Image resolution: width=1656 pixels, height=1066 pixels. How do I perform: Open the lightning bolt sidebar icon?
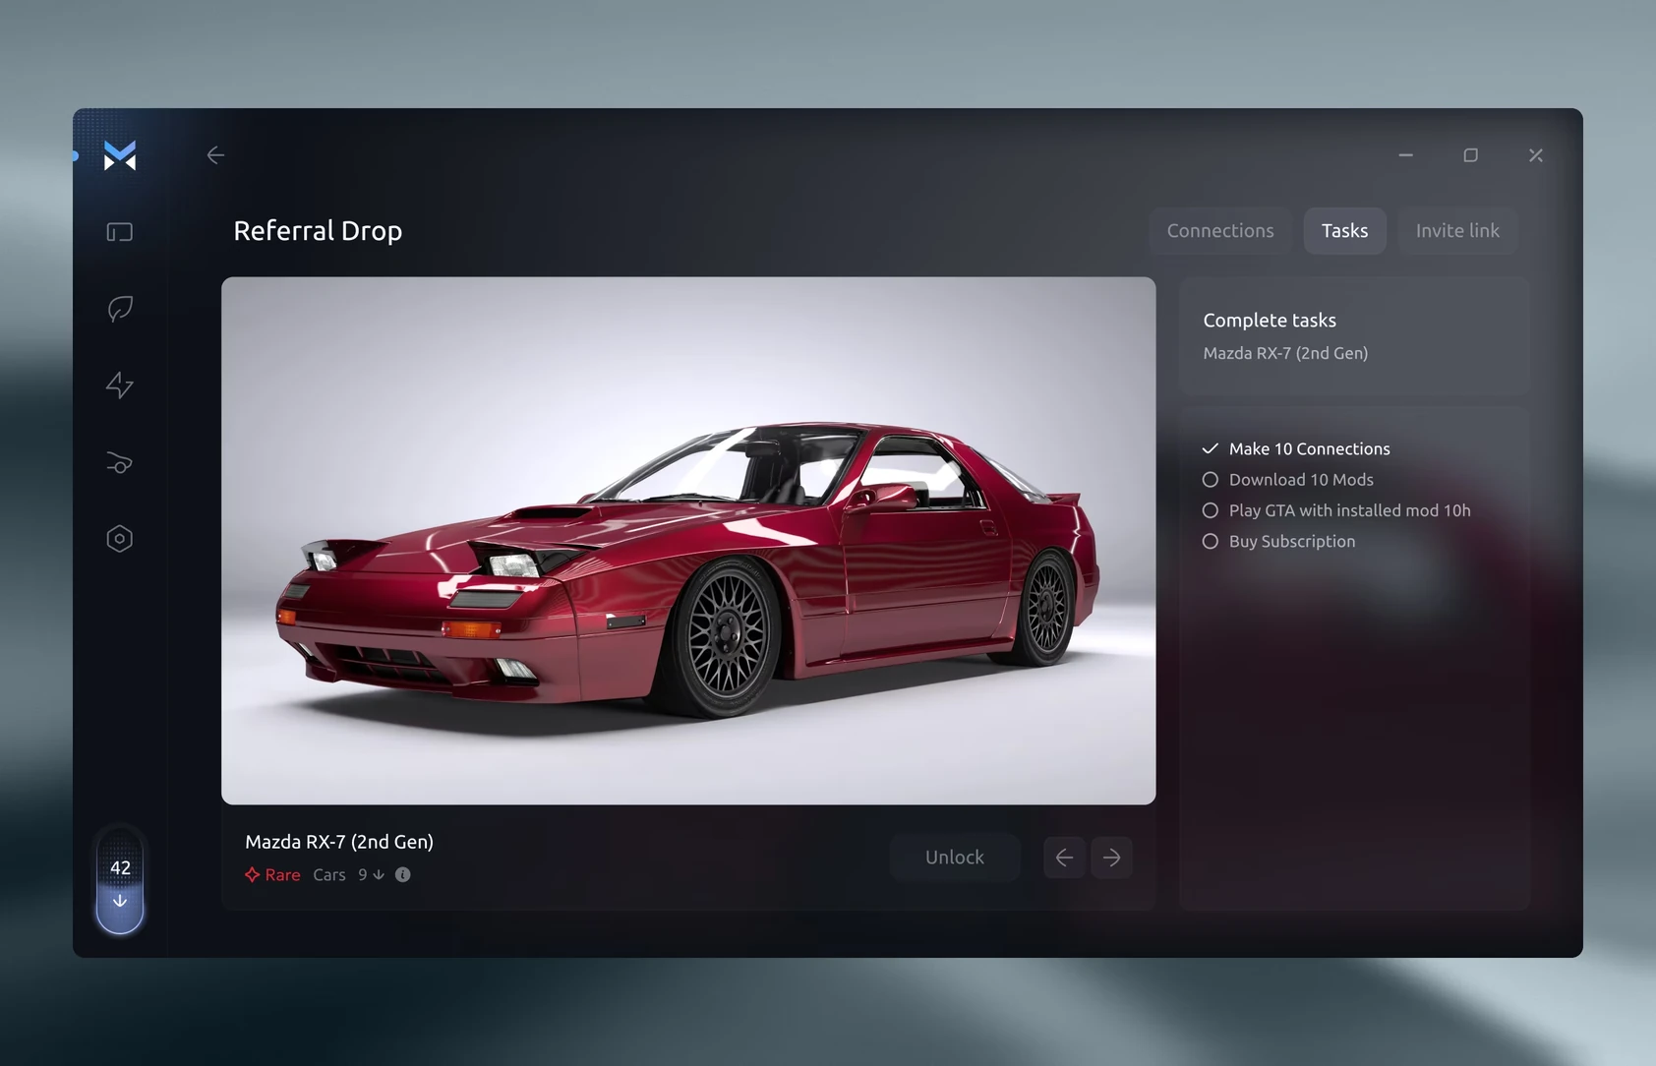pyautogui.click(x=120, y=385)
